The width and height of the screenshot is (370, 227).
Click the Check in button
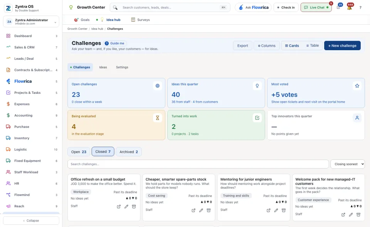coord(286,7)
